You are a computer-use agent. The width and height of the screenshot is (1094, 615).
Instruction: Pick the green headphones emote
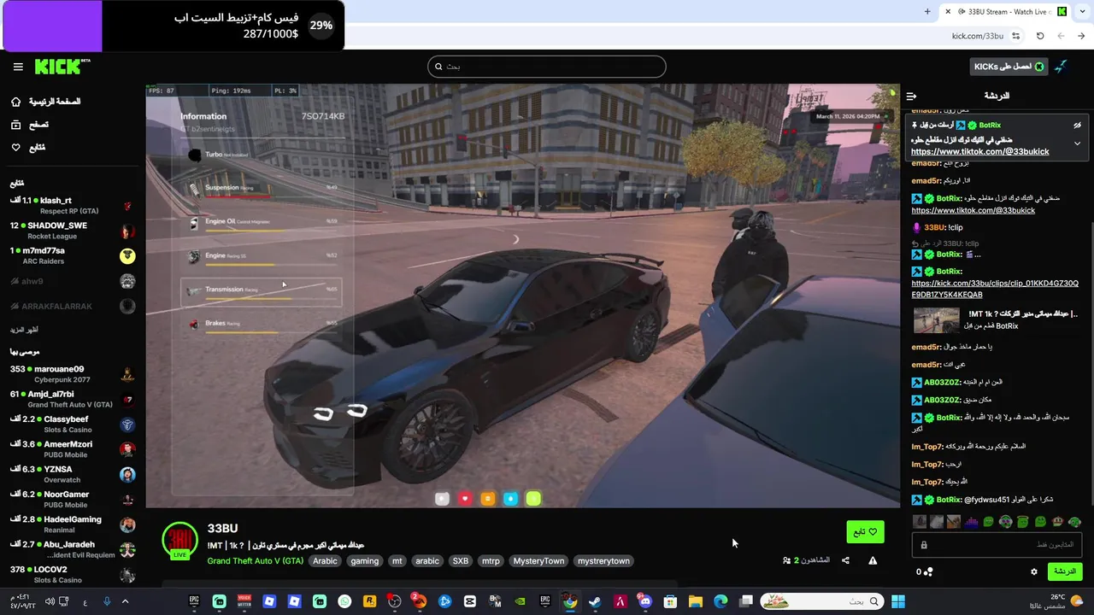pyautogui.click(x=1006, y=522)
